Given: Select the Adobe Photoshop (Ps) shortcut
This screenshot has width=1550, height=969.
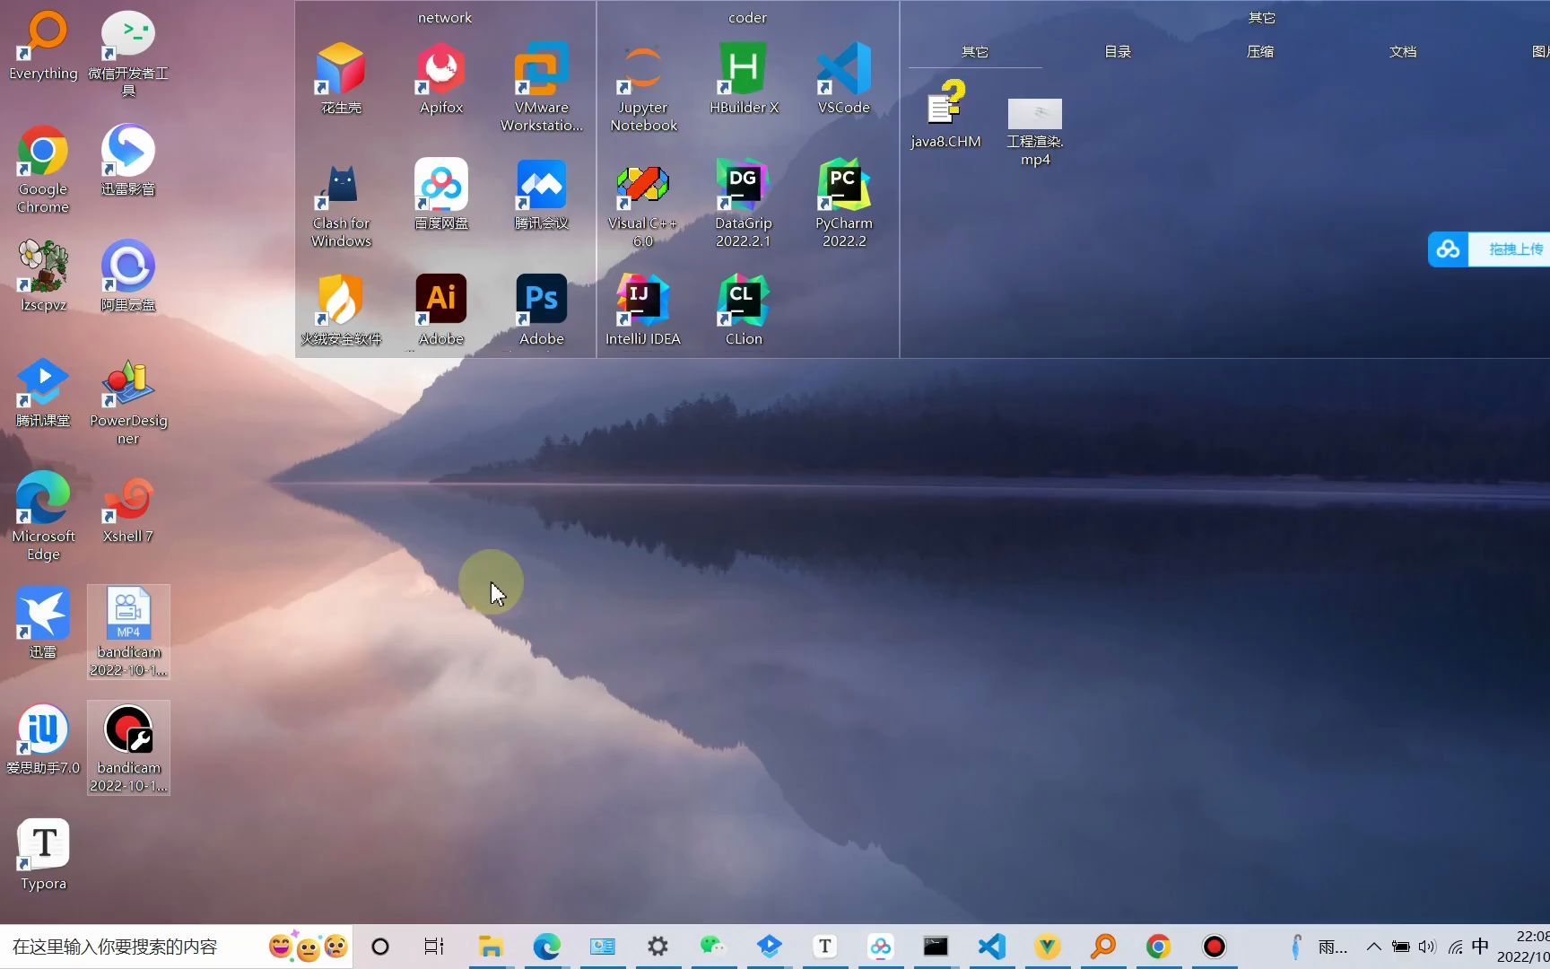Looking at the screenshot, I should click(x=542, y=310).
